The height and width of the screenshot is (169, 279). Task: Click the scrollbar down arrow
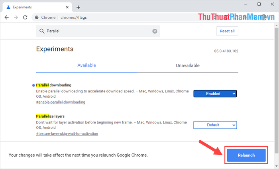pos(276,166)
